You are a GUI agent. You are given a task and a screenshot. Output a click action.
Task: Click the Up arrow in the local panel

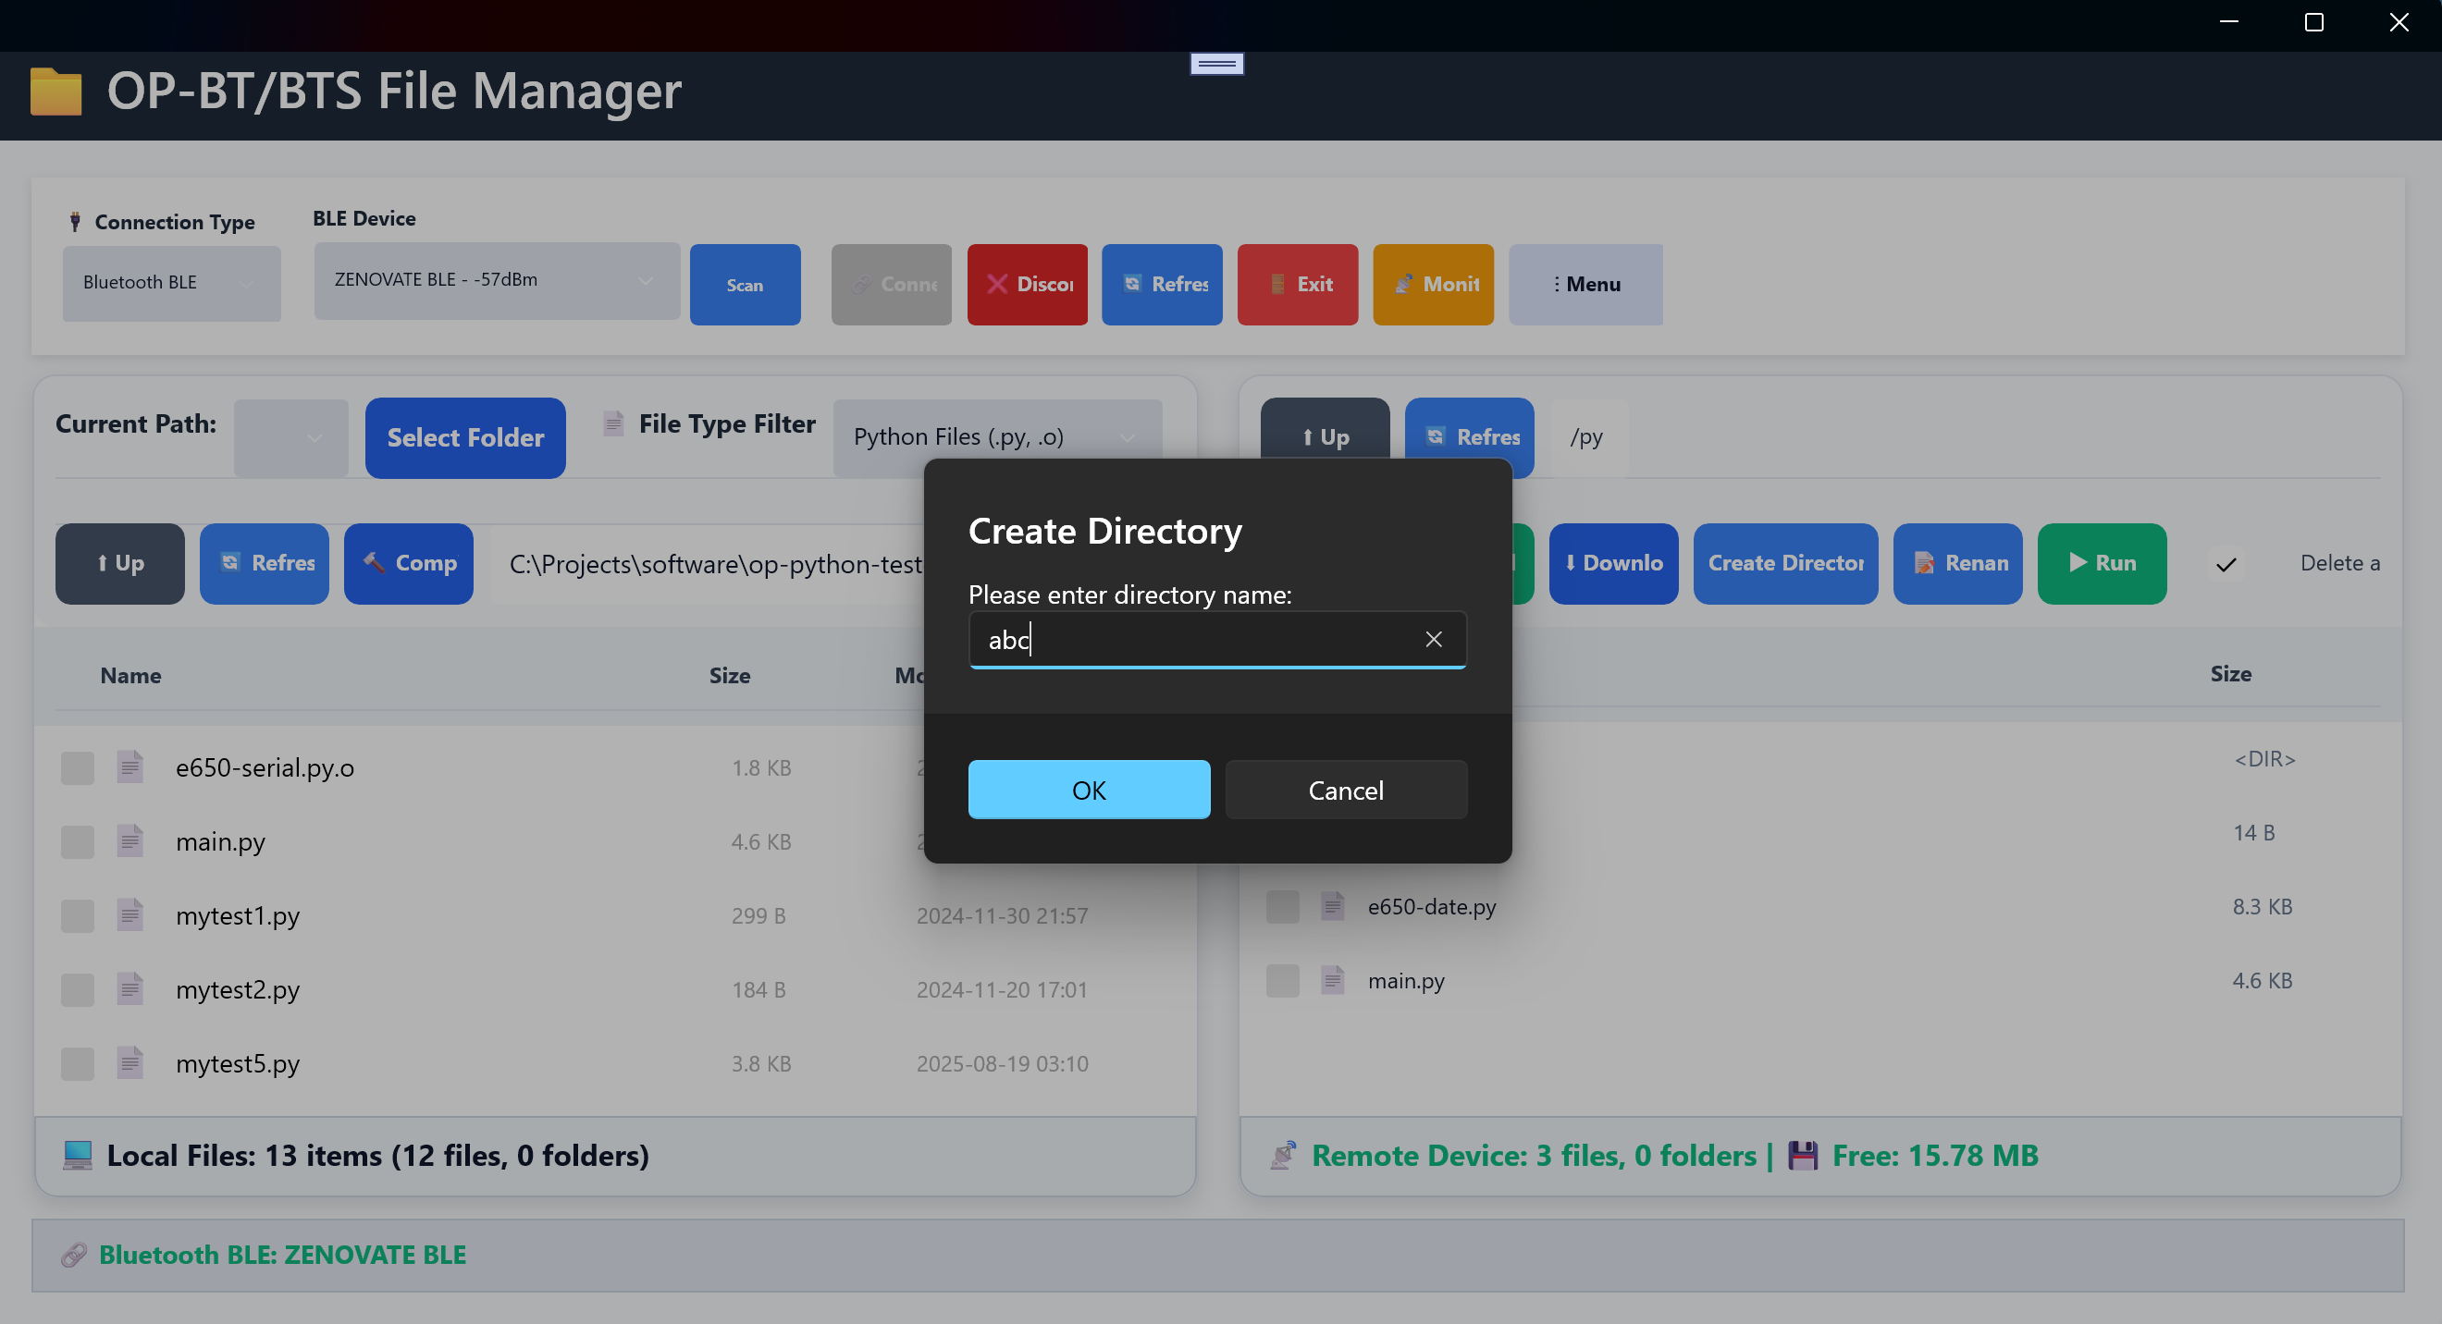tap(119, 562)
